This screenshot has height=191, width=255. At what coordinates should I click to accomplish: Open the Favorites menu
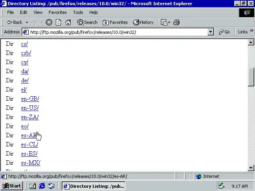coord(57,12)
